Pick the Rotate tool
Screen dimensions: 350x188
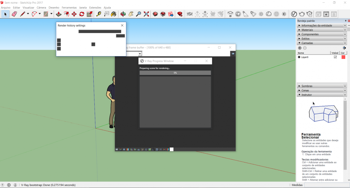tap(82, 14)
